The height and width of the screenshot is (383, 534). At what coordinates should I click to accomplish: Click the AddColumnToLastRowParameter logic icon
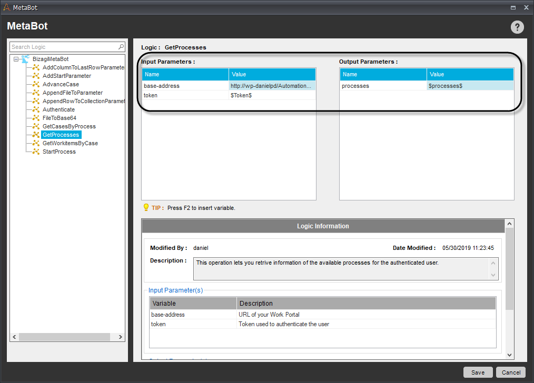pyautogui.click(x=36, y=67)
